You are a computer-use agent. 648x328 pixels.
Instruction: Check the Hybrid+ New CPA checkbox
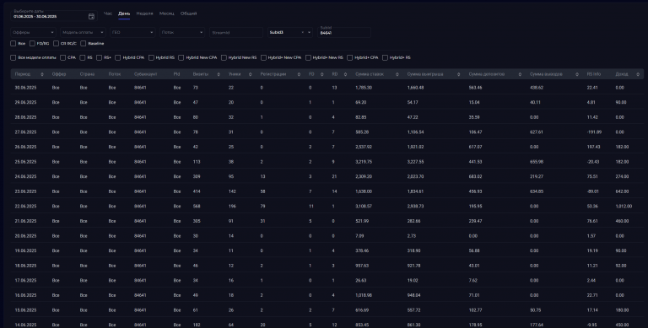263,58
